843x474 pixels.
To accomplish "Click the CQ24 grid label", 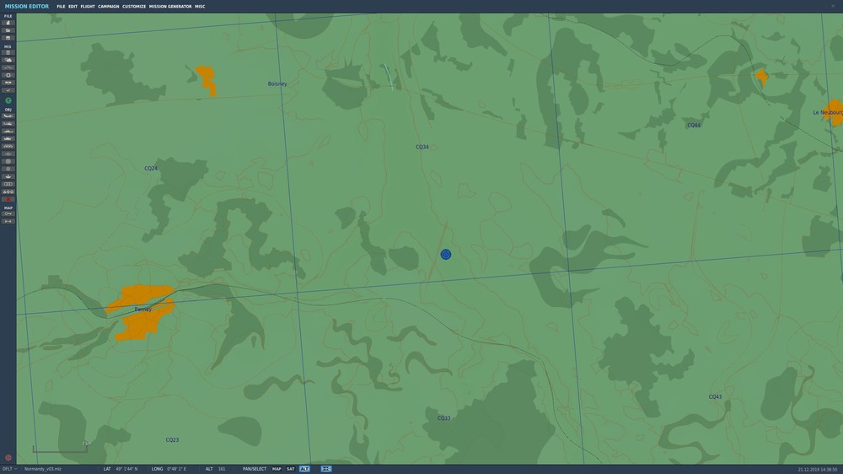I will click(x=151, y=169).
